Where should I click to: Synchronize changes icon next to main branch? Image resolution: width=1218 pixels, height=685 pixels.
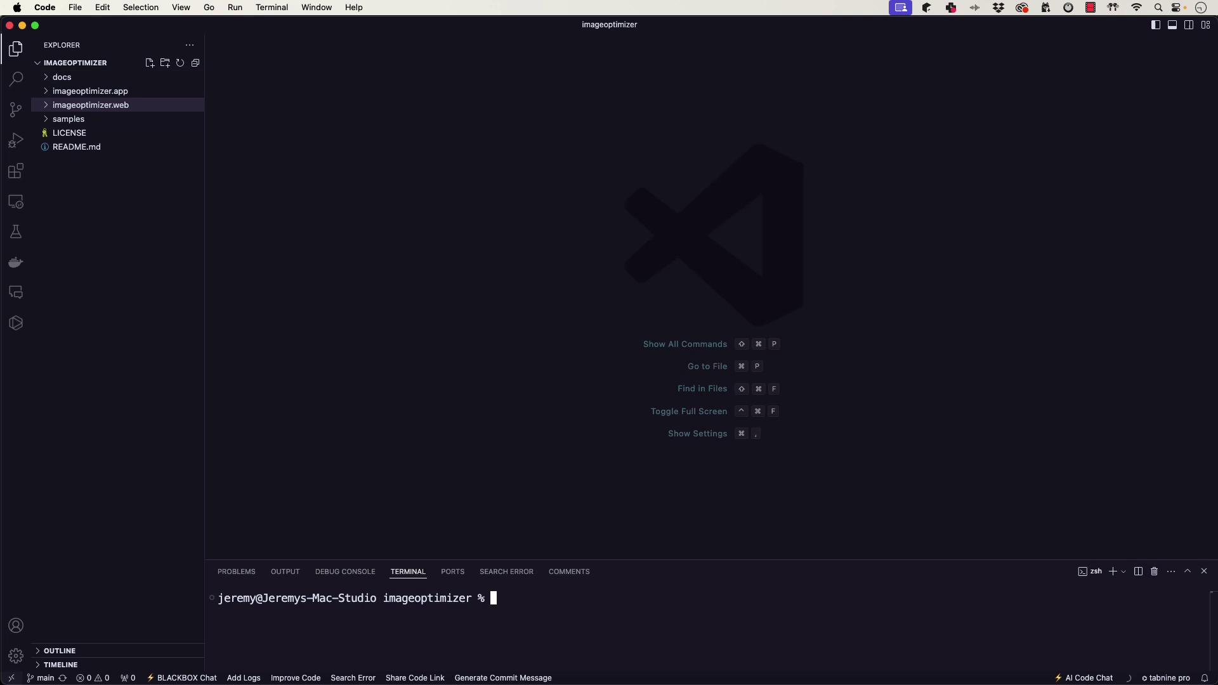coord(62,678)
